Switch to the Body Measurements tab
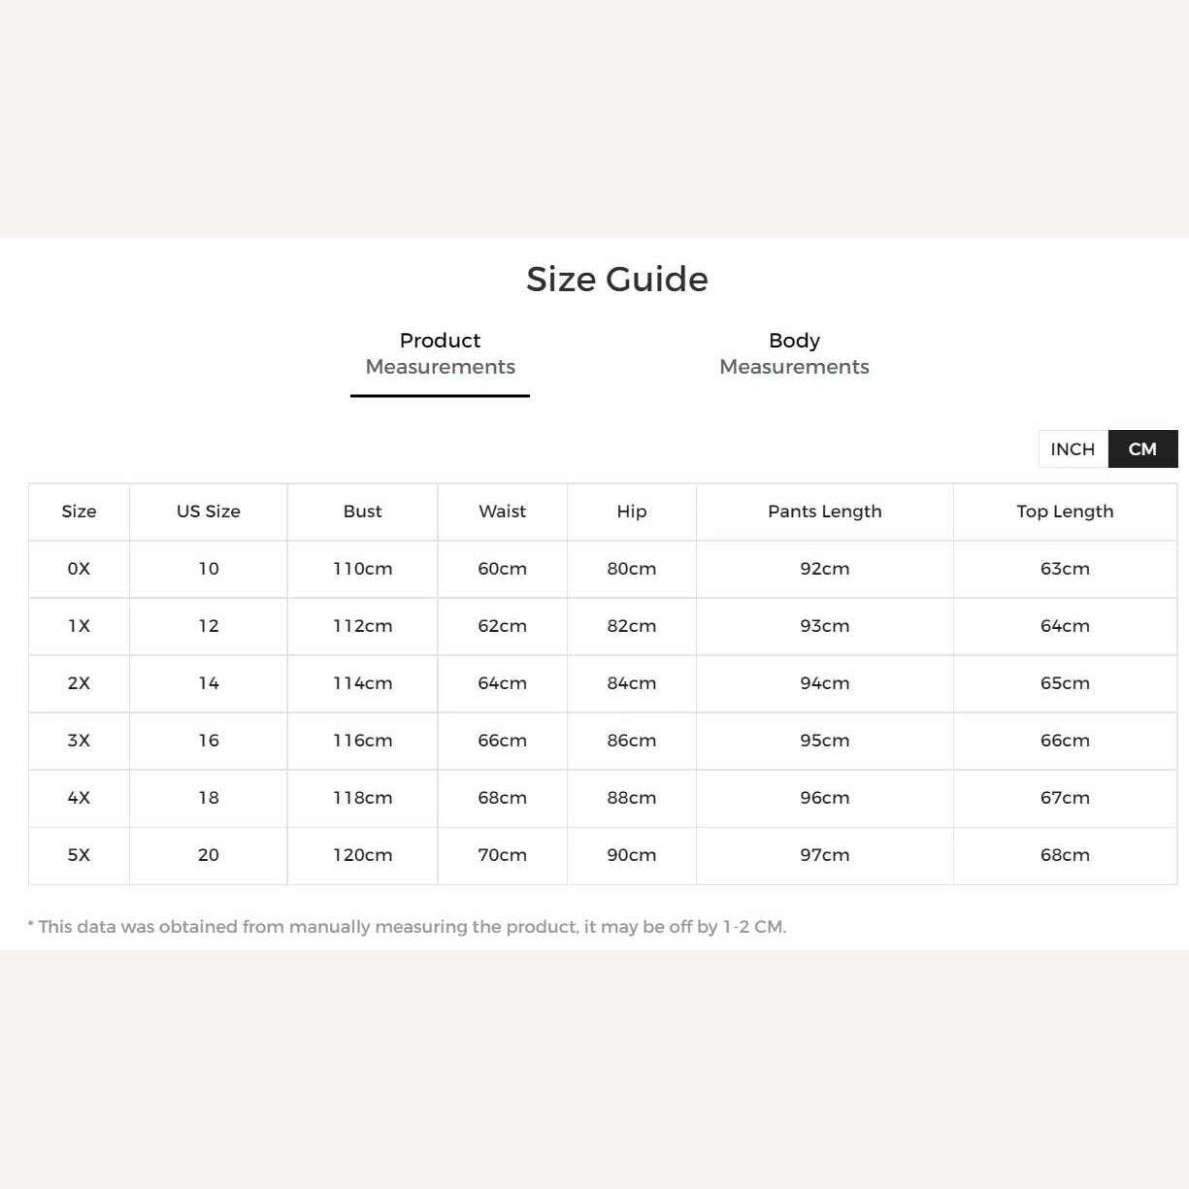Viewport: 1189px width, 1189px height. (794, 353)
